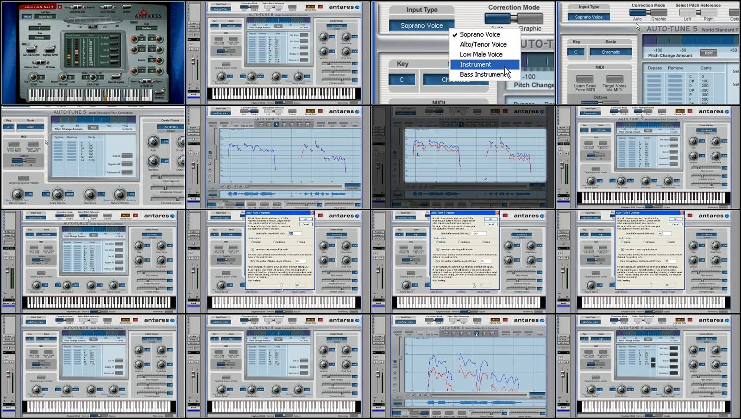Screen dimensions: 741x419
Task: Click Hold button in A Major close-up
Action: click(x=93, y=127)
